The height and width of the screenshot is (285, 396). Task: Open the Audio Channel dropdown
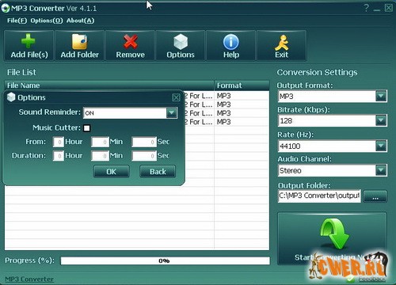point(381,170)
